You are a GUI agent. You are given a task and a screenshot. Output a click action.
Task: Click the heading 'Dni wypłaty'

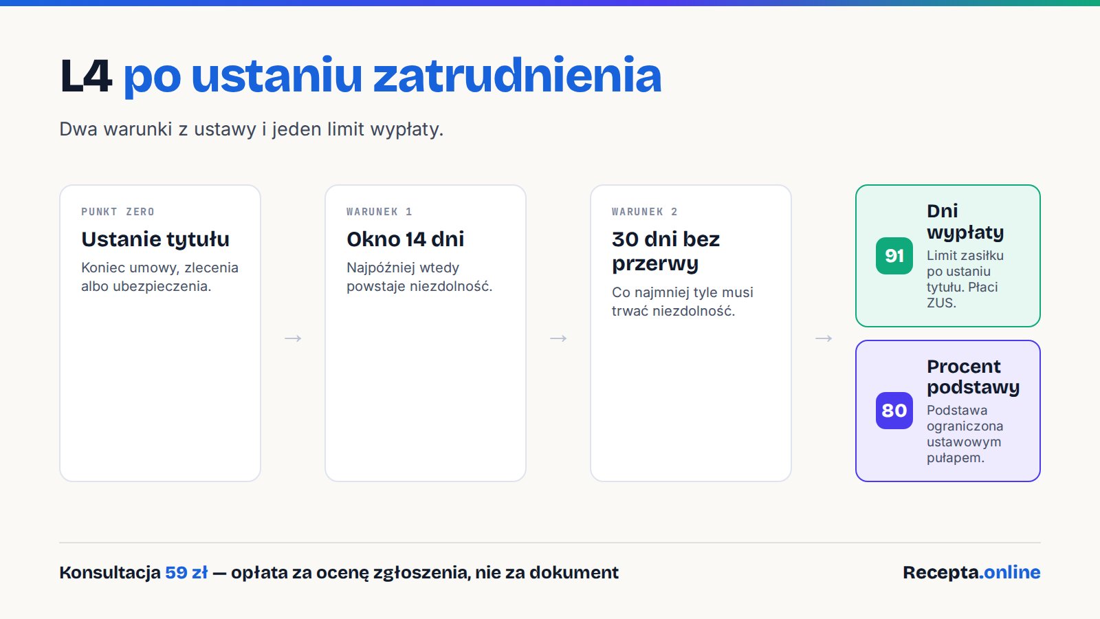coord(965,221)
